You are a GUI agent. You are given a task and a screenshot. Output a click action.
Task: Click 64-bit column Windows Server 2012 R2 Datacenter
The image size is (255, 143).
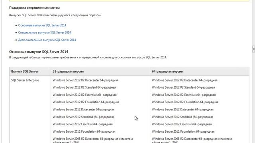(x=184, y=80)
